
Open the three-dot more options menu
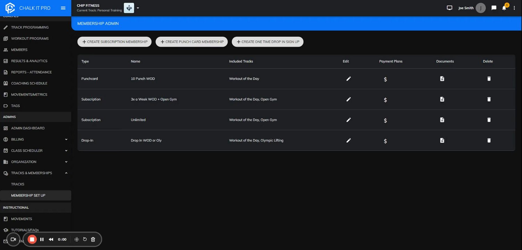pos(514,8)
